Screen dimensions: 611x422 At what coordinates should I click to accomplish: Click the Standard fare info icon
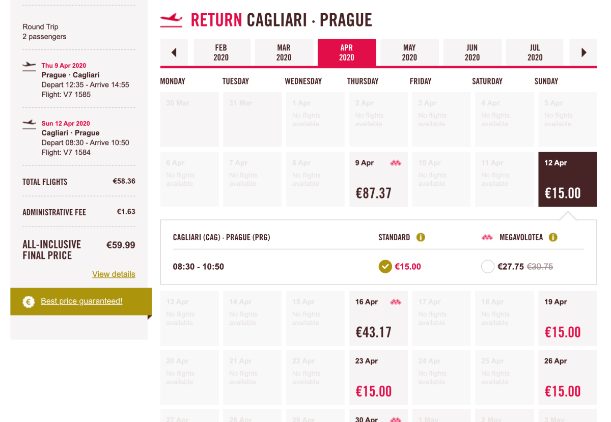click(x=421, y=237)
